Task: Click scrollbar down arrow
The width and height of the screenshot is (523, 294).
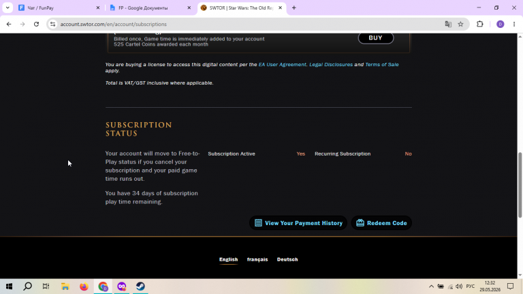Action: tap(520, 276)
